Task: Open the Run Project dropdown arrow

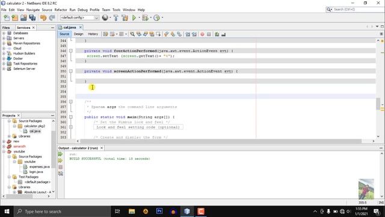Action: 139,17
